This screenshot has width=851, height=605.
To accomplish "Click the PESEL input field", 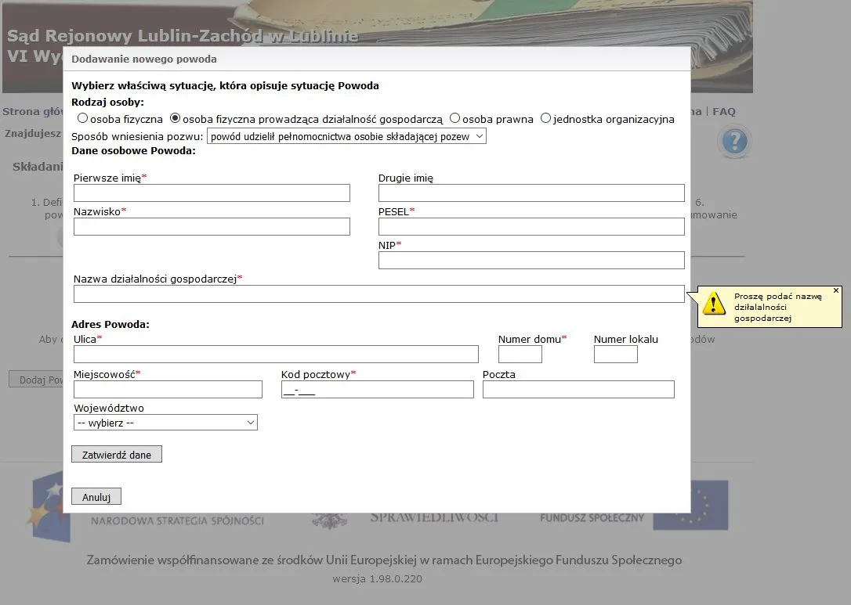I will 531,227.
